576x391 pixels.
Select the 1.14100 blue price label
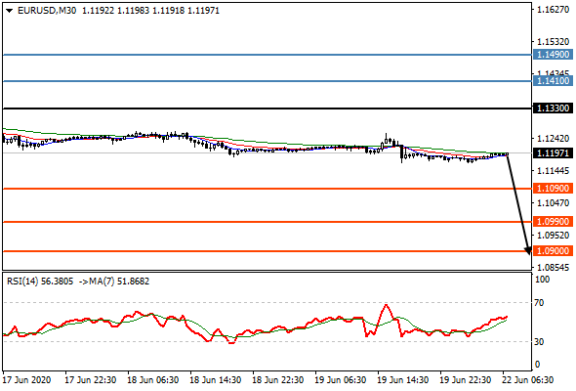(x=553, y=81)
